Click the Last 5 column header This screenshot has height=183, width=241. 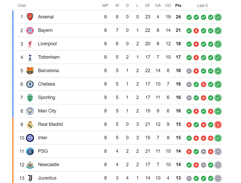202,6
